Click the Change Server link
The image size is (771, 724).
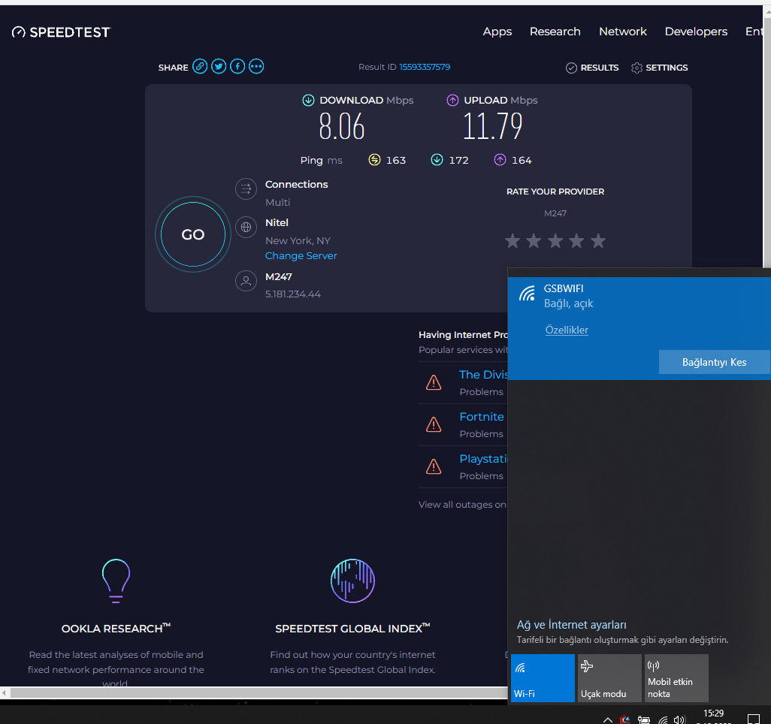click(x=301, y=255)
